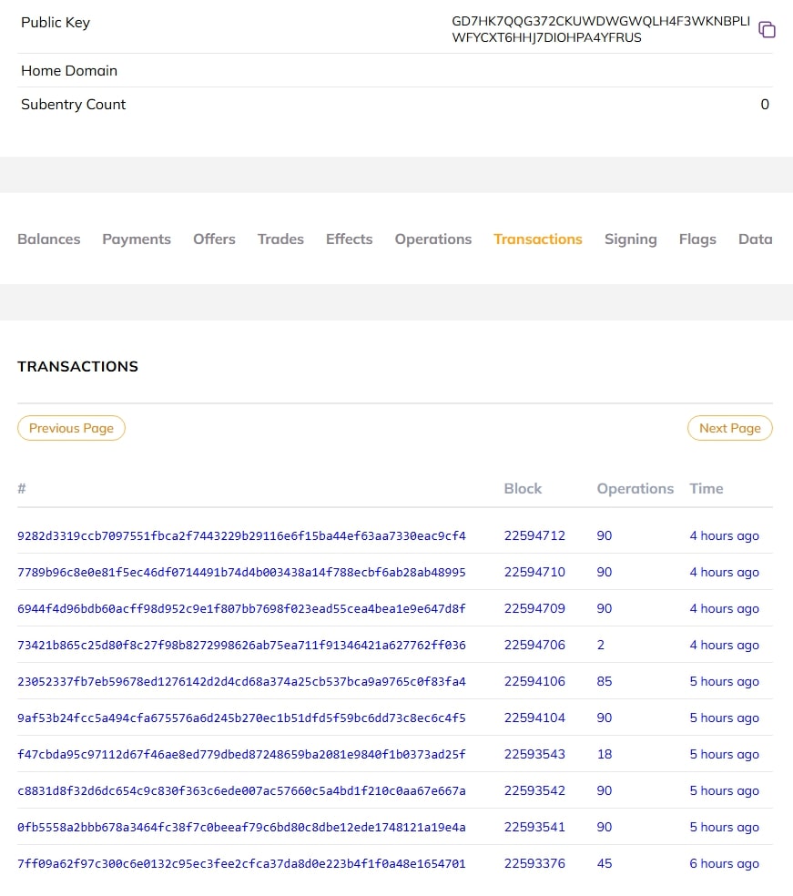Click operations count 90 for block 22594710

[x=605, y=573]
